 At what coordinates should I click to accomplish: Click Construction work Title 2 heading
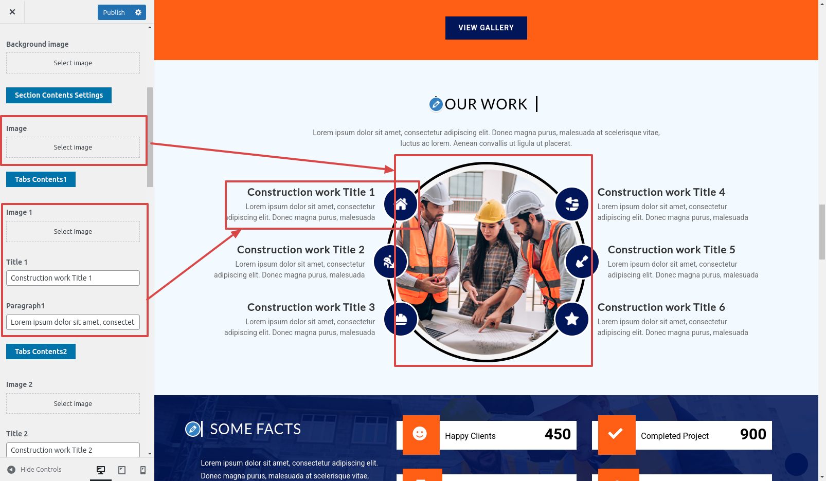[x=301, y=250]
